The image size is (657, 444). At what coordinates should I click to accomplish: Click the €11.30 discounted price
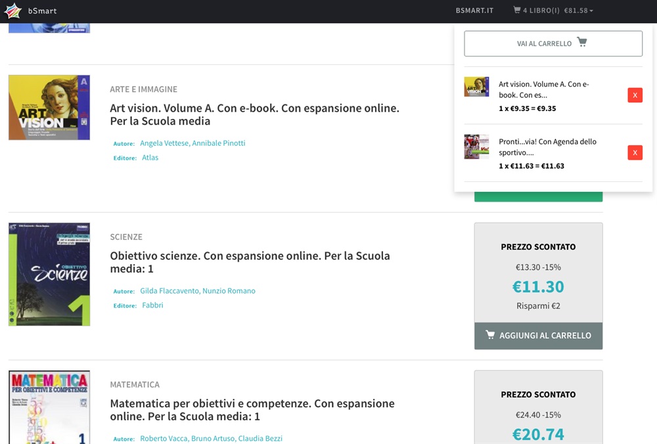539,287
